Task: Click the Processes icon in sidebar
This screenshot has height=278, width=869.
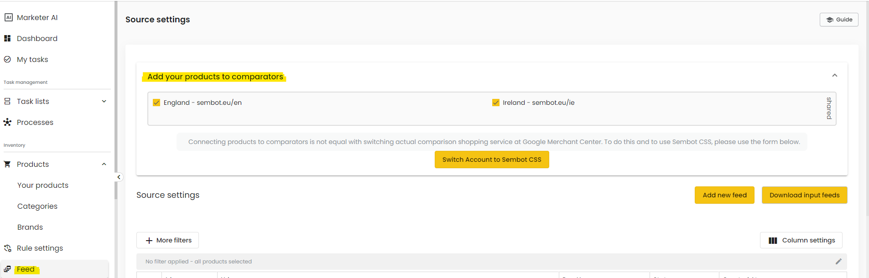Action: pos(7,122)
